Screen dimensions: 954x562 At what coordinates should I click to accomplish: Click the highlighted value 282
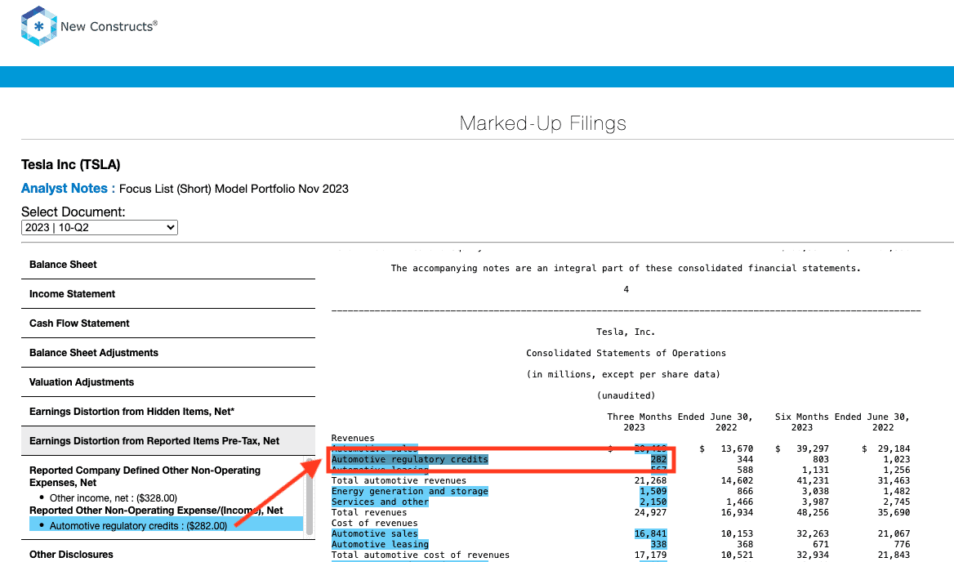pyautogui.click(x=658, y=459)
